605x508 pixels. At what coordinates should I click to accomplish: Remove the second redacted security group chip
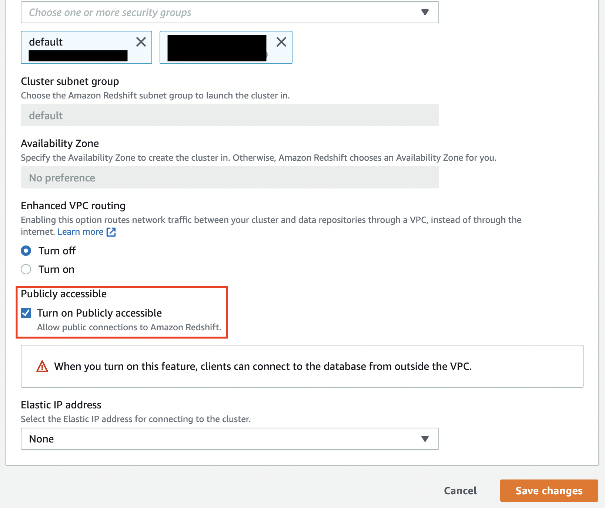[x=281, y=42]
